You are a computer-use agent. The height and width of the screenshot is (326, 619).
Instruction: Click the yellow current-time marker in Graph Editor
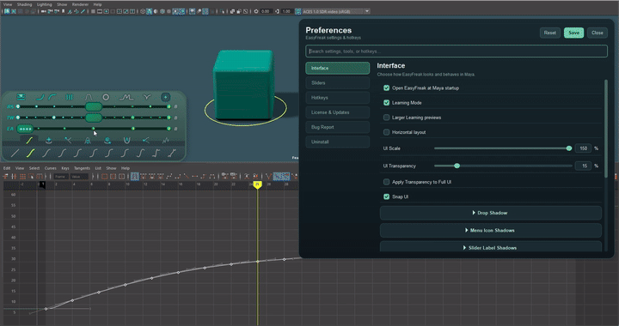(x=257, y=184)
